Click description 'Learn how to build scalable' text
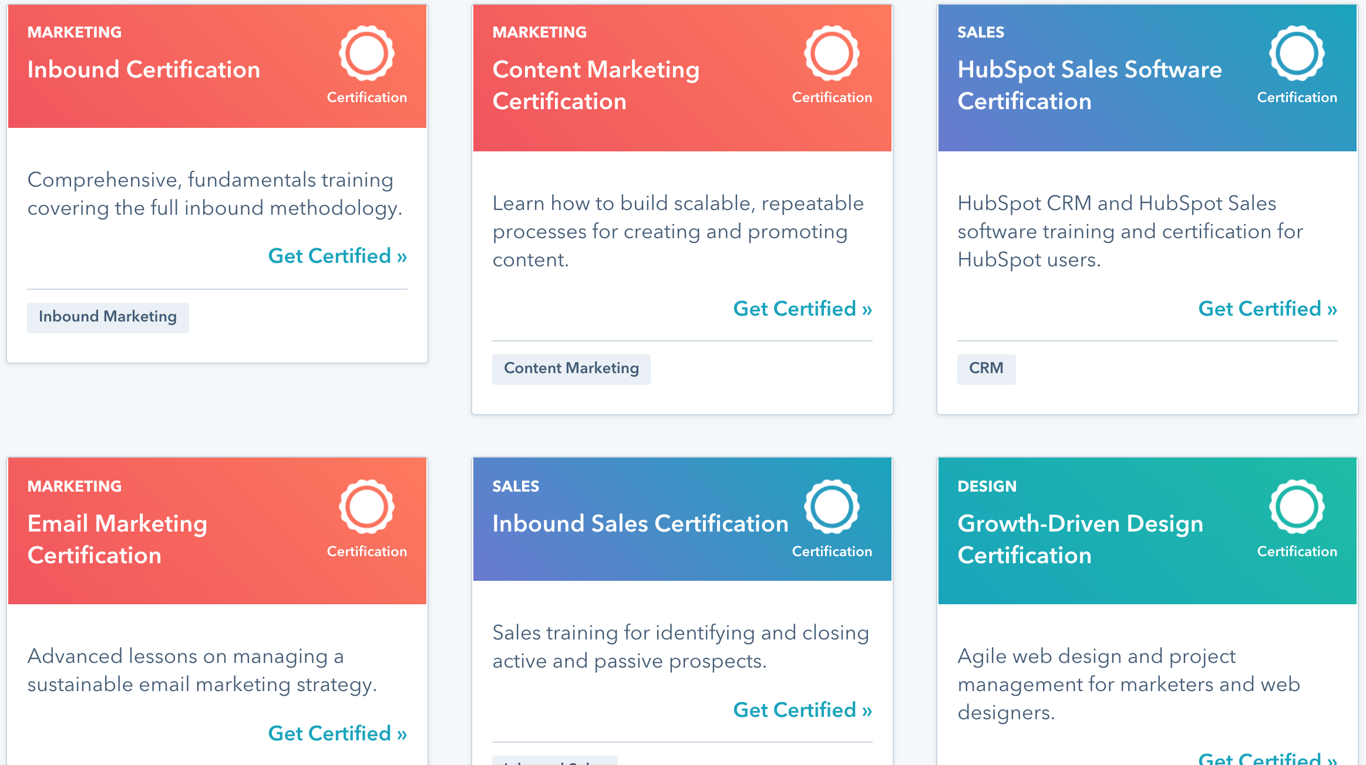The image size is (1366, 765). [x=678, y=232]
